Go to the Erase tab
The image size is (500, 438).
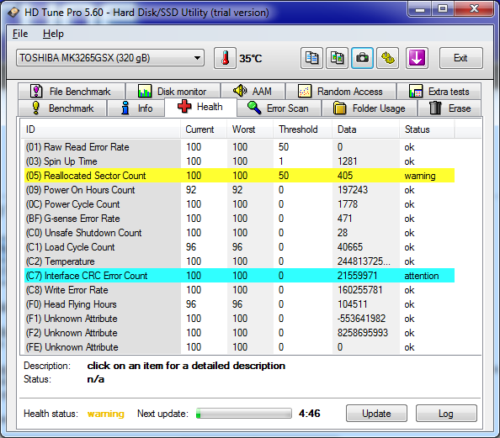coord(449,108)
